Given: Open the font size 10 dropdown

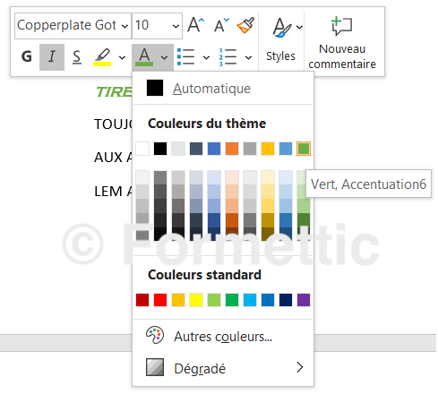Looking at the screenshot, I should click(157, 25).
